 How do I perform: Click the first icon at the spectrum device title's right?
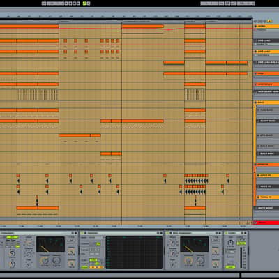coord(158,233)
